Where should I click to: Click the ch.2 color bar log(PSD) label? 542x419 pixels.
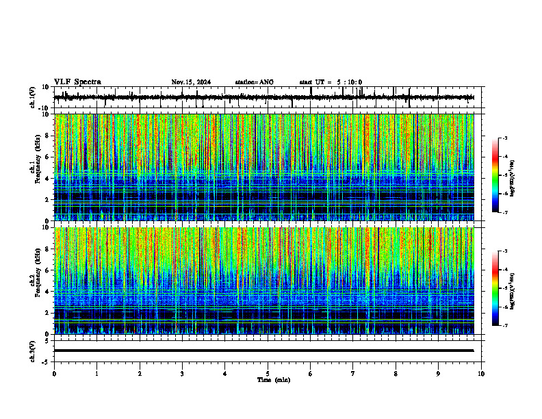coord(513,291)
